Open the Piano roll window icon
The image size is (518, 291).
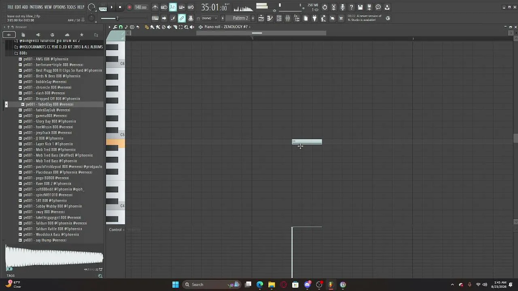(270, 18)
